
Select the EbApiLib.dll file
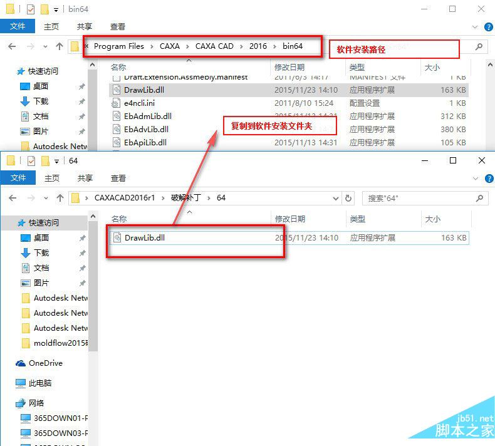pos(288,143)
